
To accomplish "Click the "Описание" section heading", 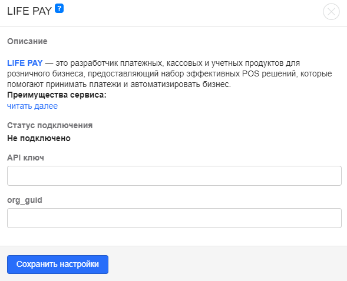I will point(27,41).
